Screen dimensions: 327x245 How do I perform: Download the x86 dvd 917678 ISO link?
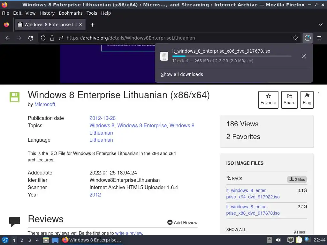click(x=253, y=210)
